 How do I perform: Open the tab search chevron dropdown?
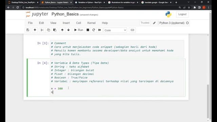click(189, 2)
